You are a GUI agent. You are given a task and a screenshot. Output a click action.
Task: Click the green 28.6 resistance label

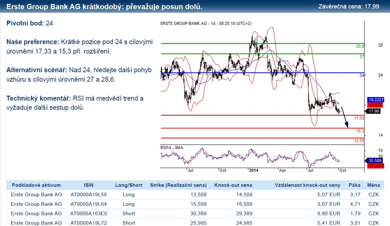pos(360,46)
